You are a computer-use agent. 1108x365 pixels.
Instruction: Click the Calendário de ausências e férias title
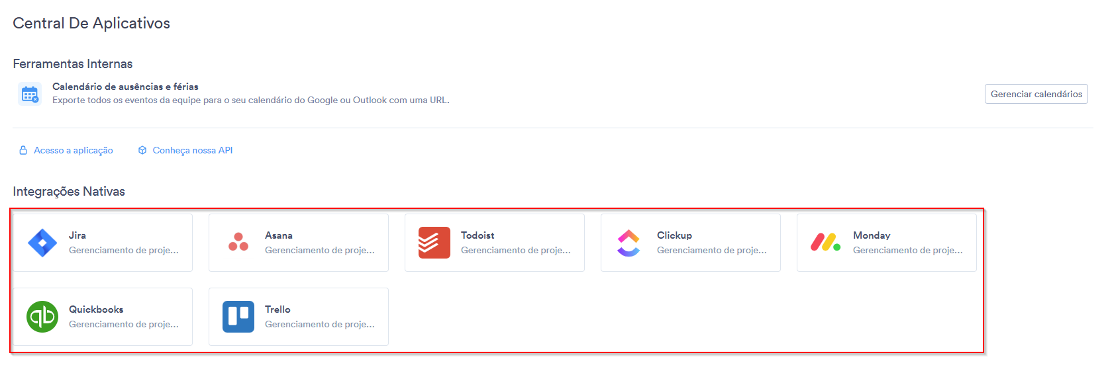point(125,87)
